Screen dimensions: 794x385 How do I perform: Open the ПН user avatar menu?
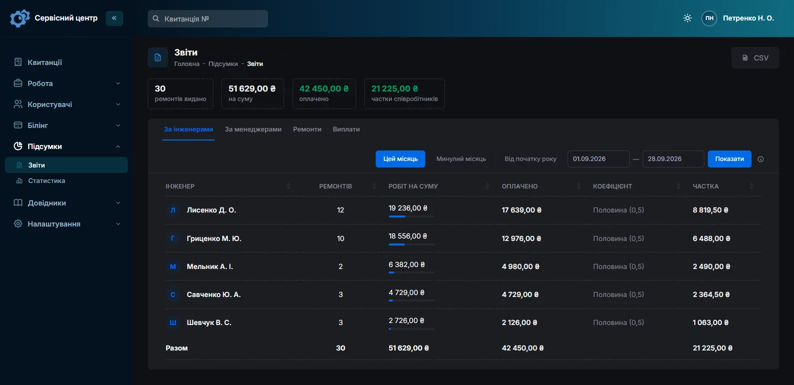click(709, 18)
